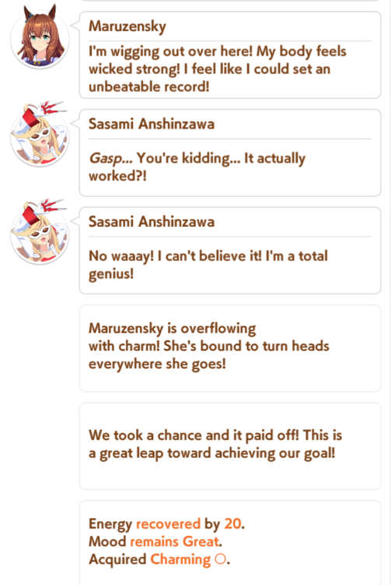
Task: Click the Energy recovered by 20 line
Action: (x=166, y=523)
